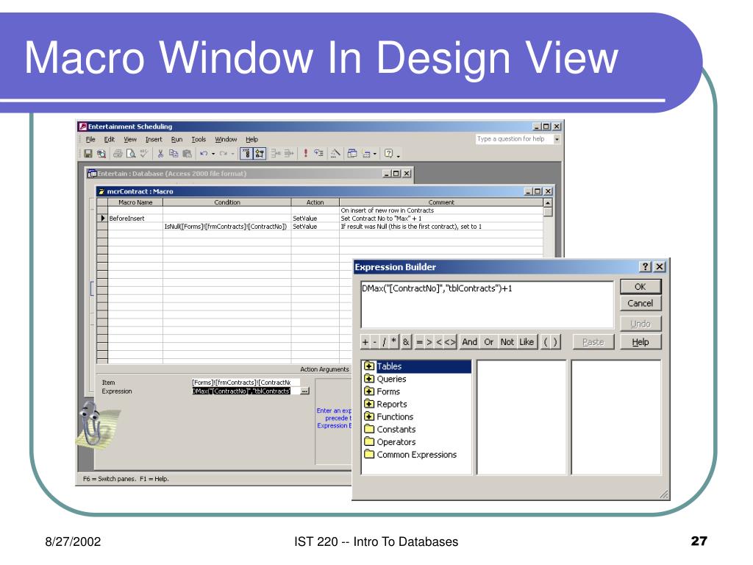
Task: Open the Toolbar Options arrow after Help icon
Action: tap(398, 155)
